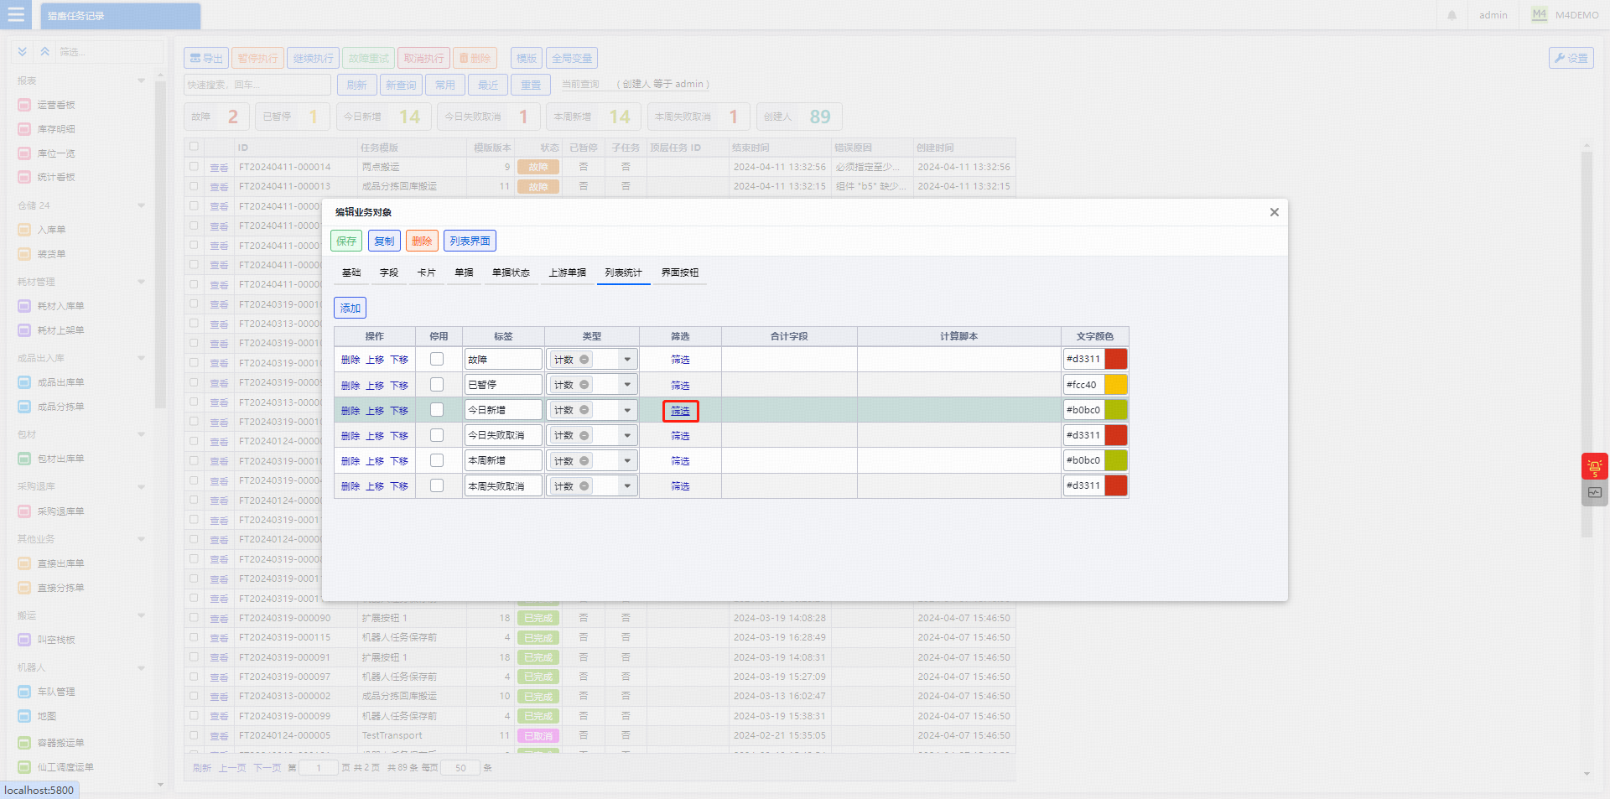Switch to the 字段 tab

click(x=389, y=272)
